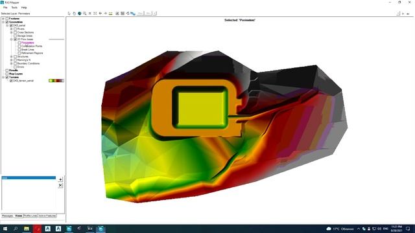Screen dimensions: 415x233
Task: Select the zoom magnifier tool
Action: (x=85, y=13)
